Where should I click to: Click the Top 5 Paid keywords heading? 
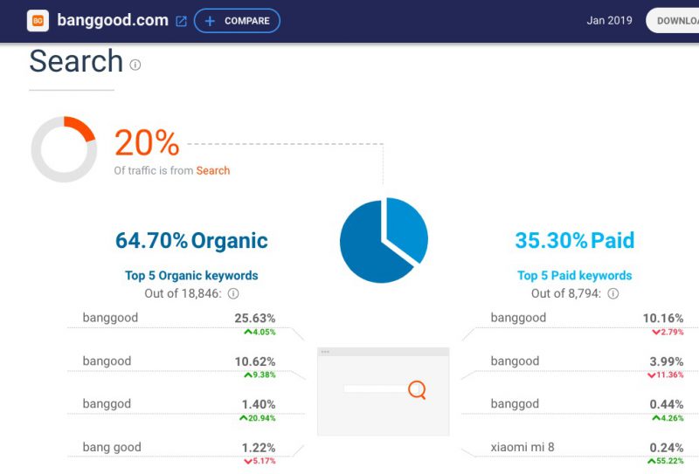pyautogui.click(x=575, y=275)
